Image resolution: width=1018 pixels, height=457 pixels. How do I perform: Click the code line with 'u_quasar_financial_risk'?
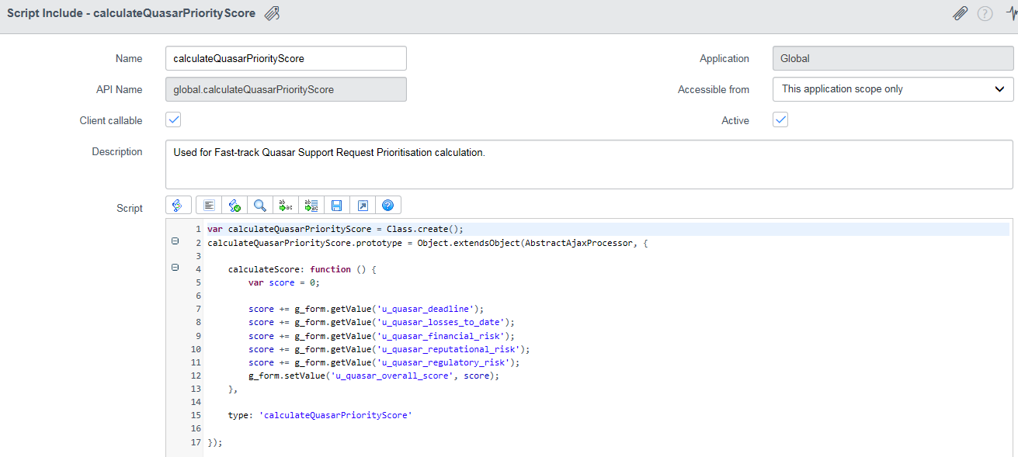point(382,336)
